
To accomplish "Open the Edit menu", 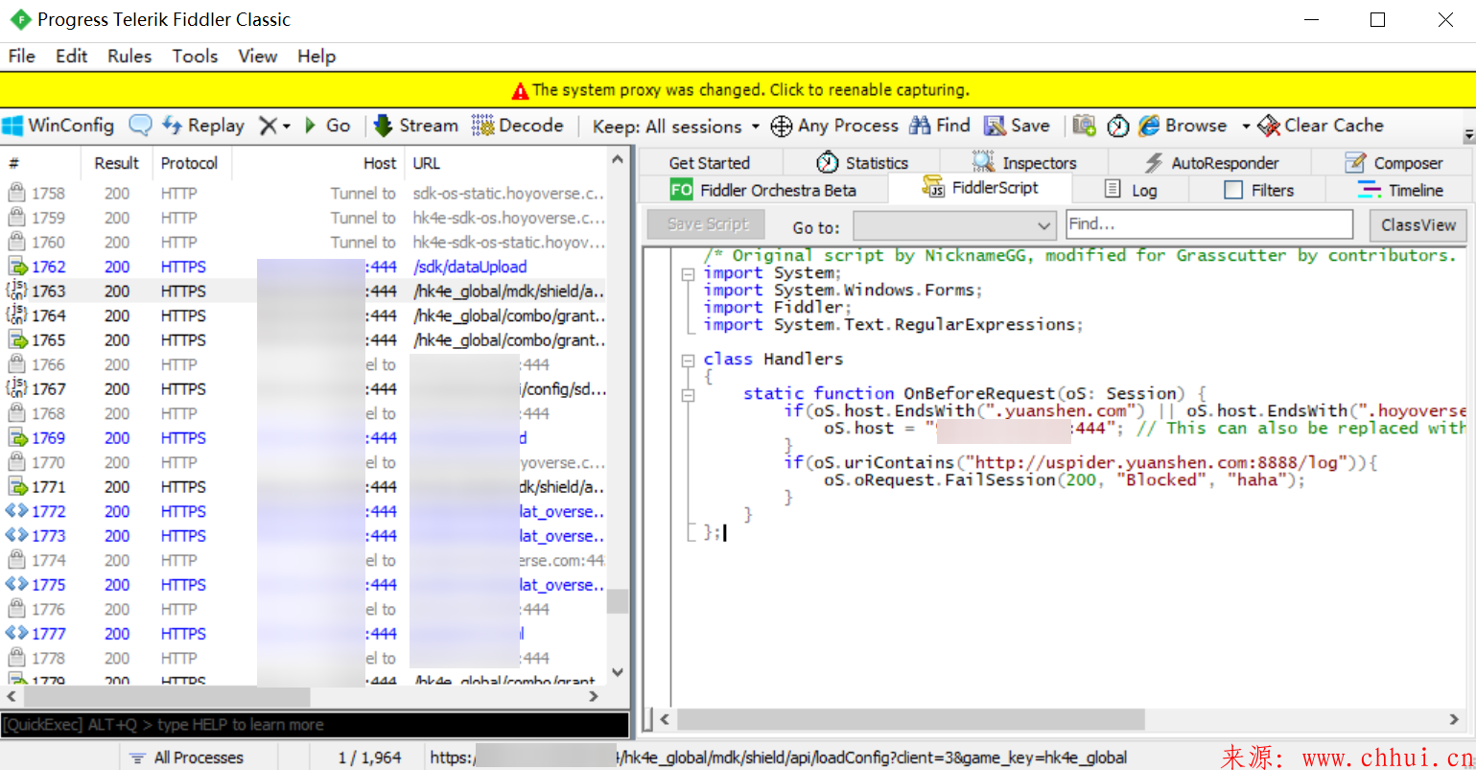I will (x=71, y=56).
